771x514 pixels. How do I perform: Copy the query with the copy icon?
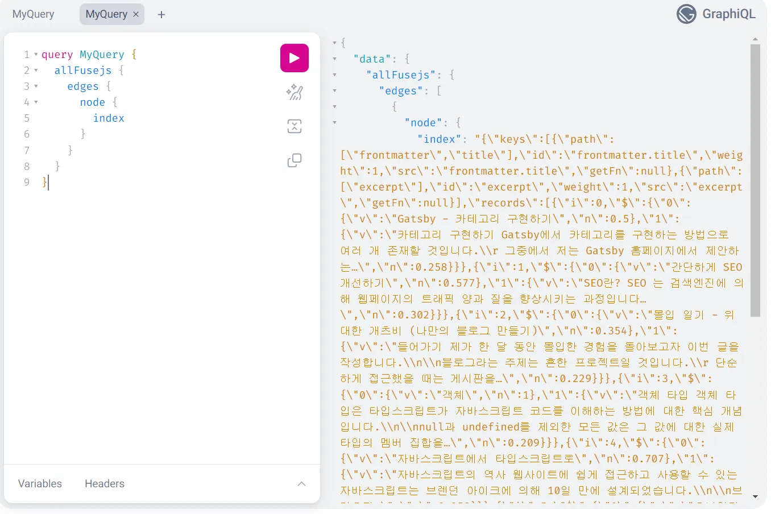(x=294, y=160)
